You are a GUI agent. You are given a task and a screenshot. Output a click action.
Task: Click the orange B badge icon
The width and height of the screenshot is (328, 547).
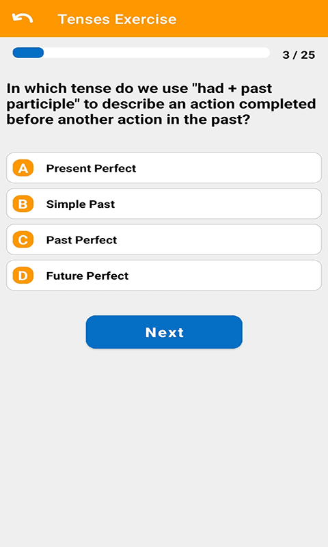coord(23,204)
